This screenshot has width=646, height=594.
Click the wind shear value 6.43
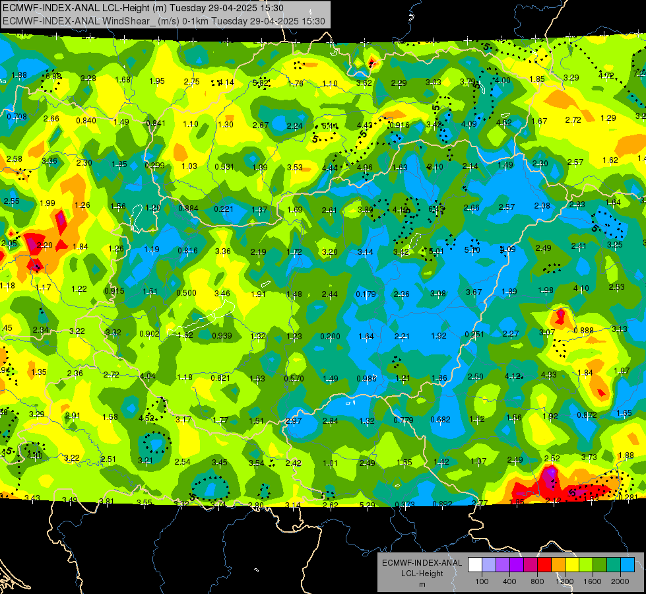tap(436, 209)
